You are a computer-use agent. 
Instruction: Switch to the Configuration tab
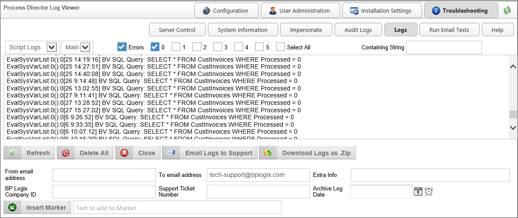[225, 10]
